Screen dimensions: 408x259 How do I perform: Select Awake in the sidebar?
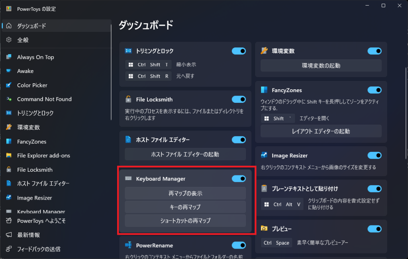[x=57, y=71]
